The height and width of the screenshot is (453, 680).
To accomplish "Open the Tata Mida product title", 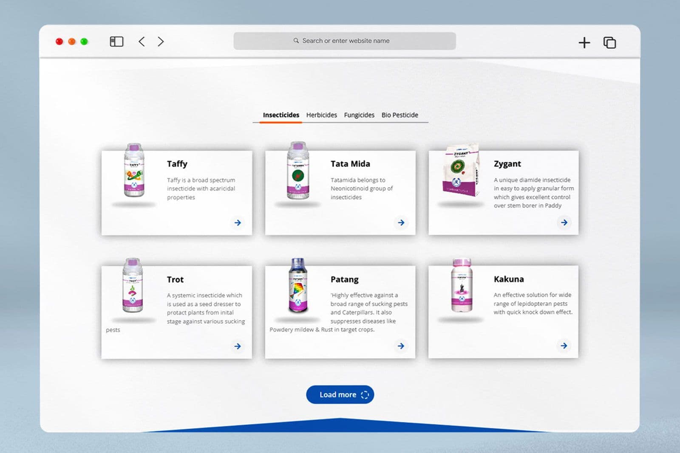I will (350, 164).
